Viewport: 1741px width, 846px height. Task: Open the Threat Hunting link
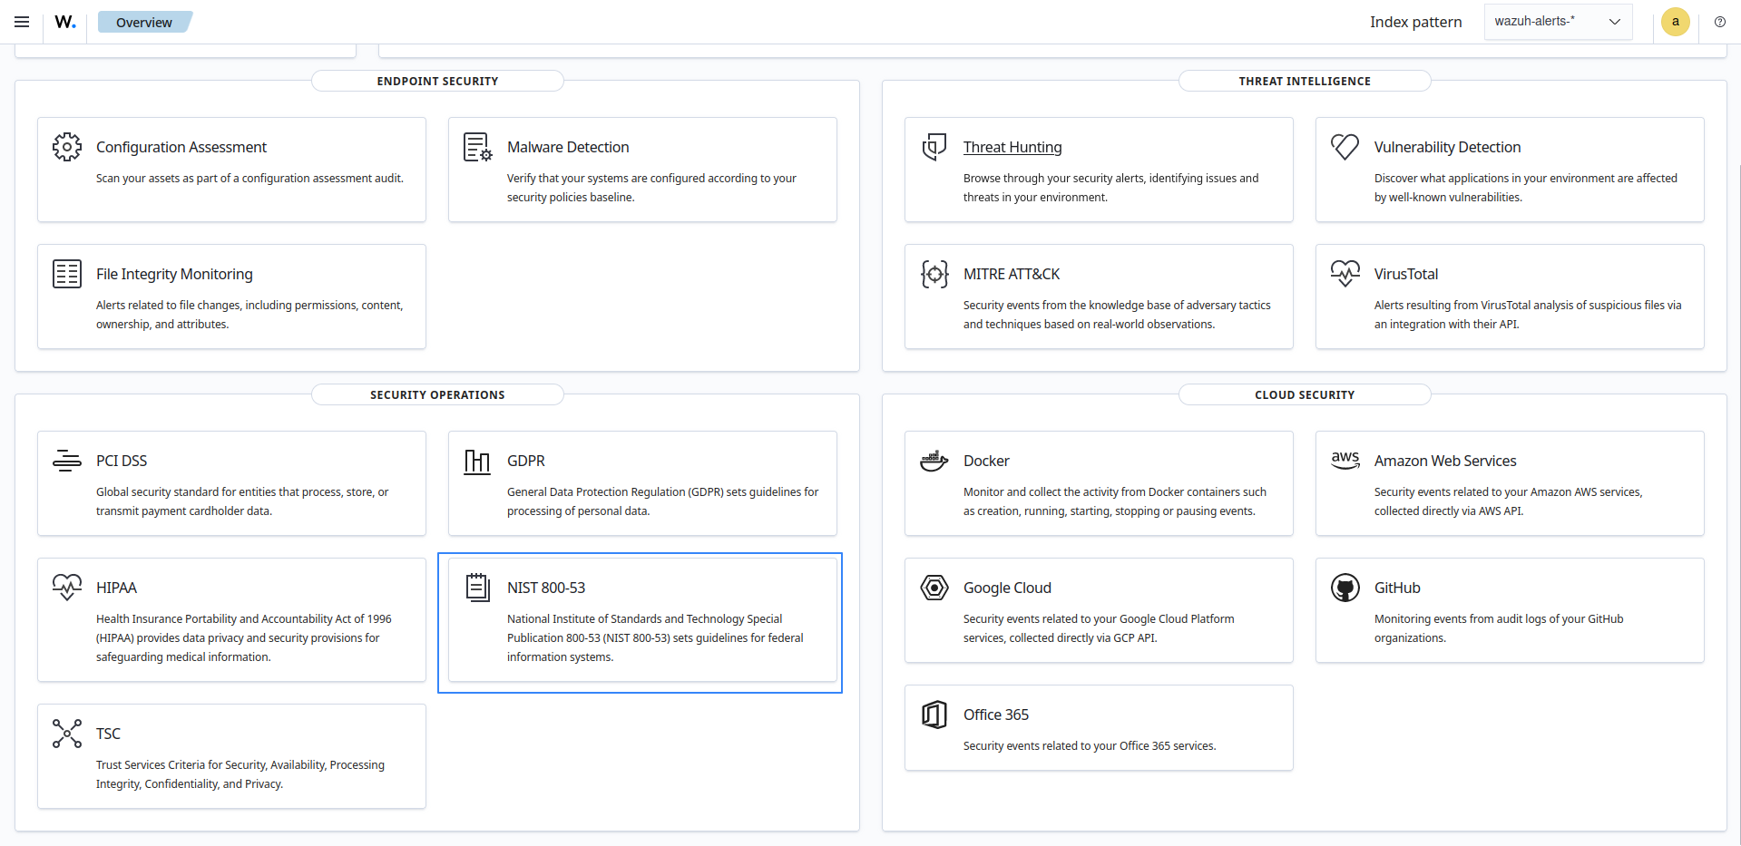(x=1012, y=147)
